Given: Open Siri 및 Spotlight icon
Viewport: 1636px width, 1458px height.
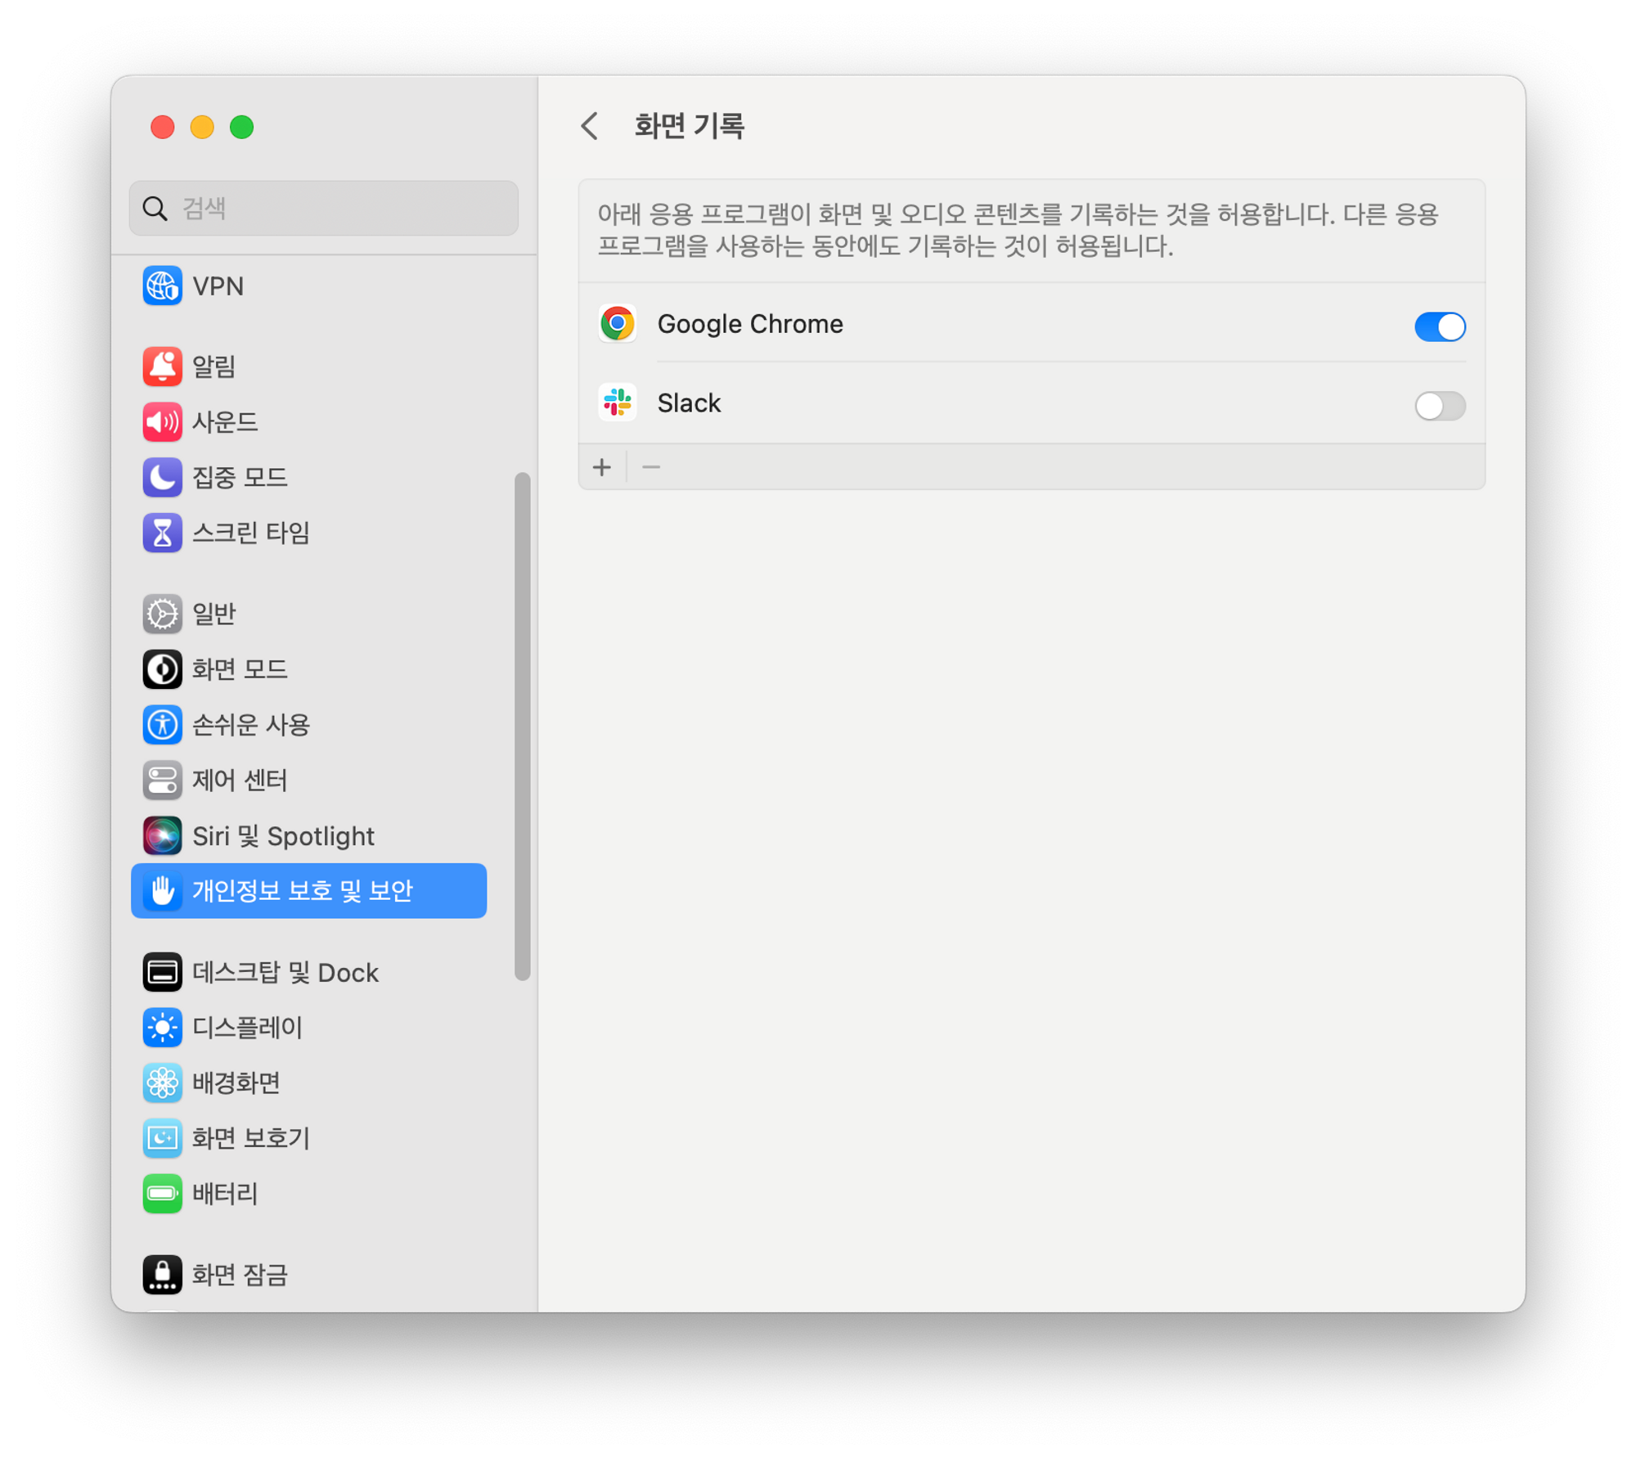Looking at the screenshot, I should [162, 835].
